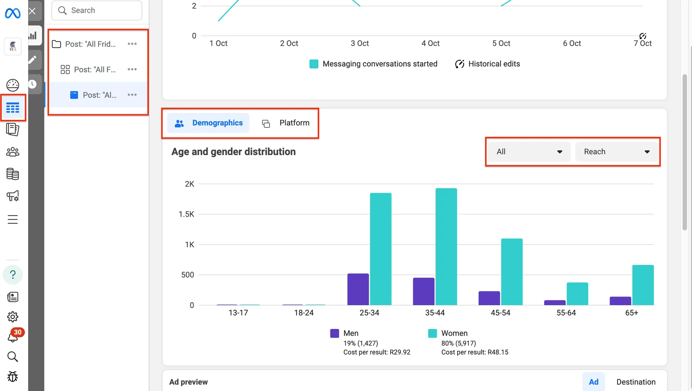Switch to Platform tab
Image resolution: width=692 pixels, height=391 pixels.
coord(286,123)
